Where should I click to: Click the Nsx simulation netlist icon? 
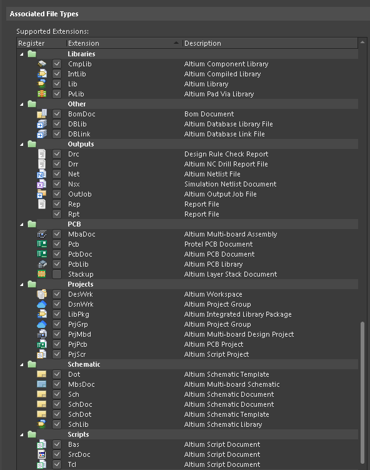[x=42, y=184]
